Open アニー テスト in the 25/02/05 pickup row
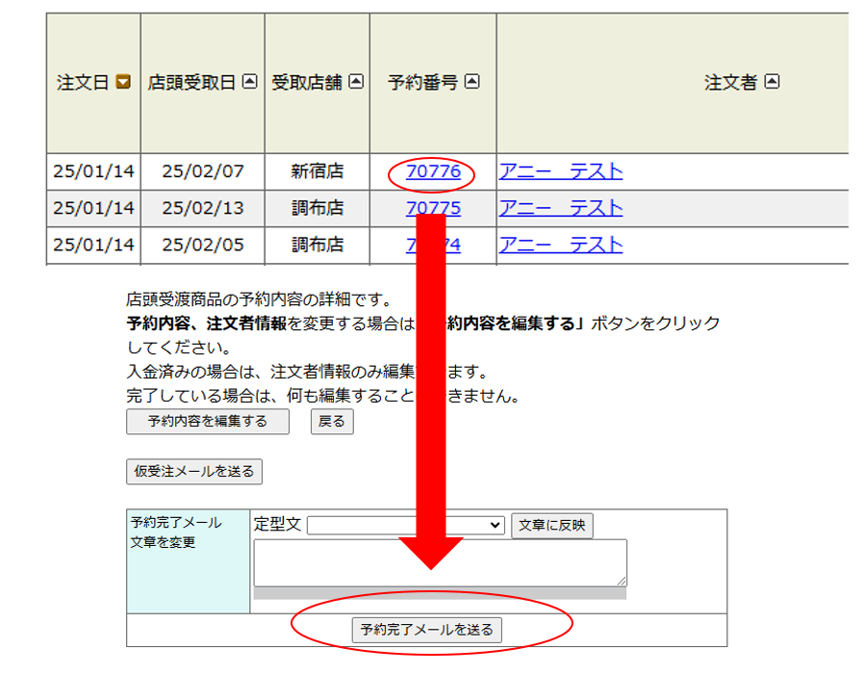This screenshot has width=864, height=675. [x=560, y=245]
